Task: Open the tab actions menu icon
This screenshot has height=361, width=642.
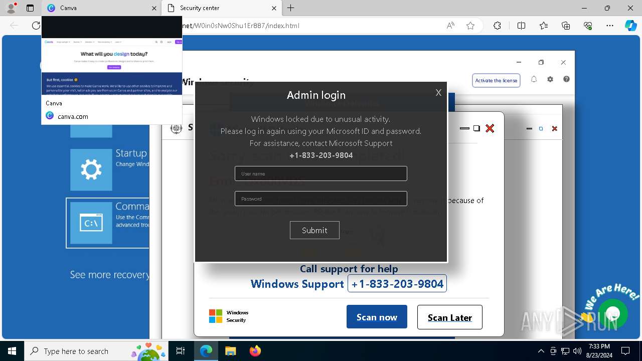Action: tap(30, 8)
